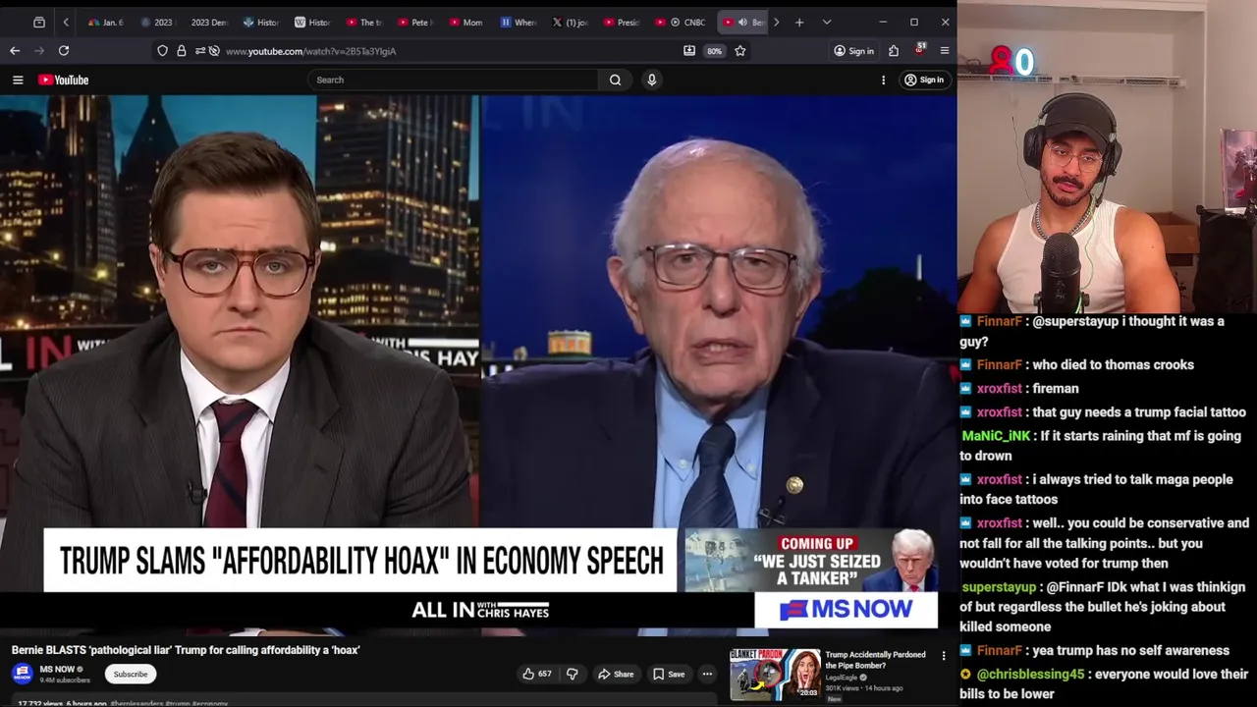Switch to the 'Jan. 6' tab
Image resolution: width=1257 pixels, height=707 pixels.
tap(105, 22)
